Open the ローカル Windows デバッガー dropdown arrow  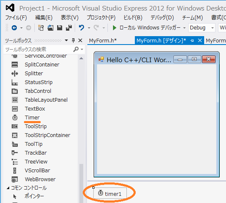tap(184, 28)
